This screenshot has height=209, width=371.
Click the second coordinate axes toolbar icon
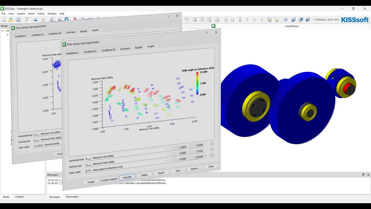point(277,20)
